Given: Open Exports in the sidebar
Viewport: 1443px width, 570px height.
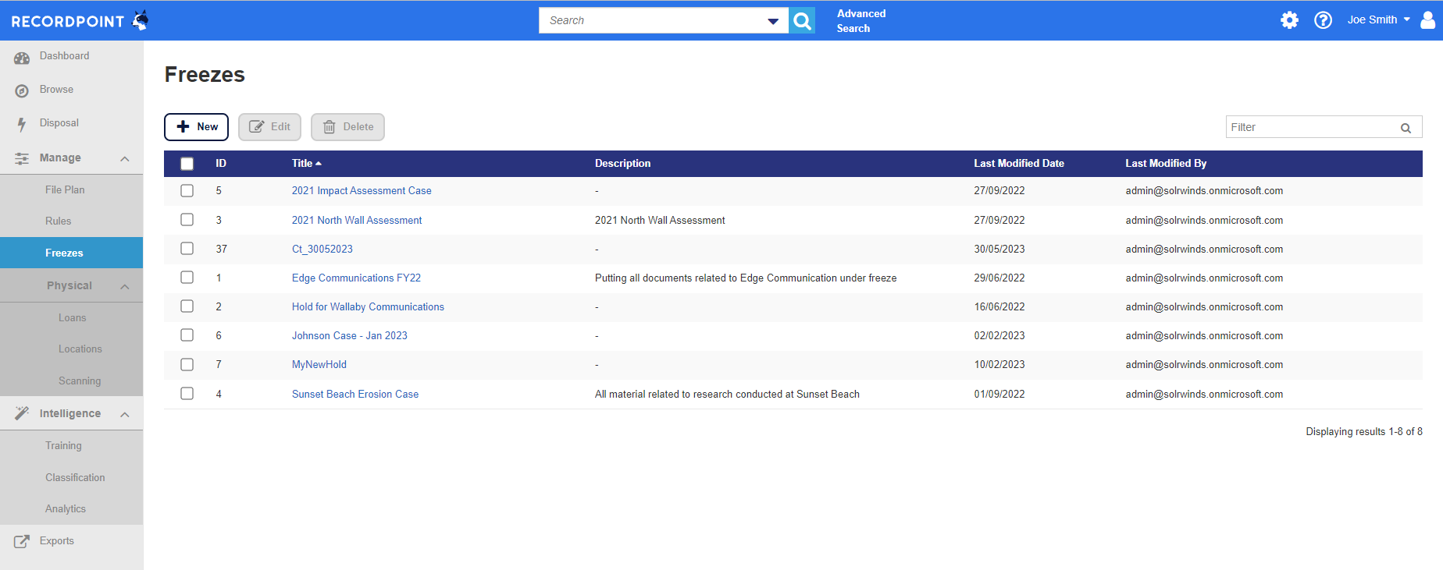Looking at the screenshot, I should point(56,541).
